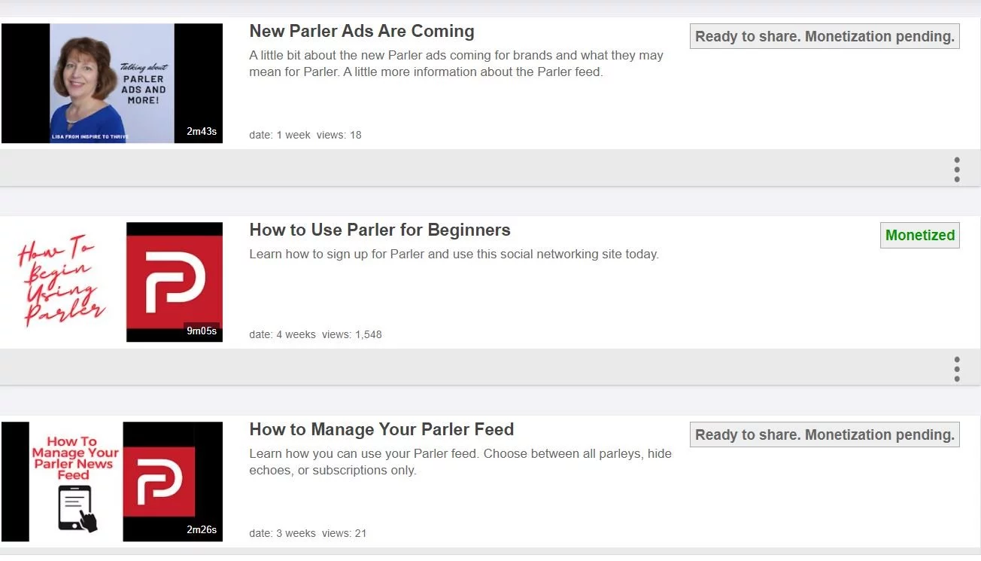Open options menu for New Parler Ads video
This screenshot has height=561, width=981.
pos(957,169)
